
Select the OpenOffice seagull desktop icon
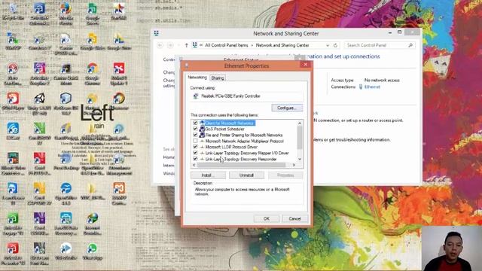tap(66, 189)
